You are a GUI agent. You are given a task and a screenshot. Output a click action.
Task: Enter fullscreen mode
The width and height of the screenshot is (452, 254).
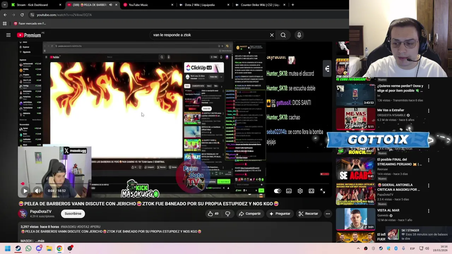[323, 191]
